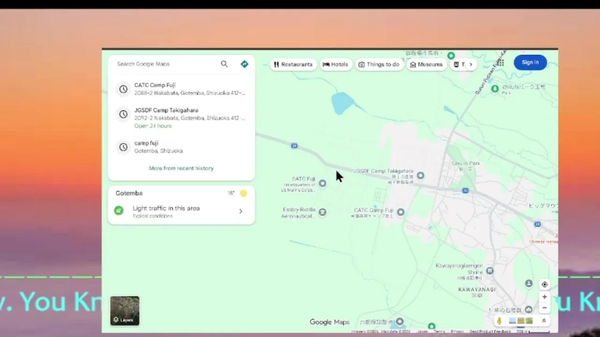Click the Terms footer link

click(x=439, y=331)
